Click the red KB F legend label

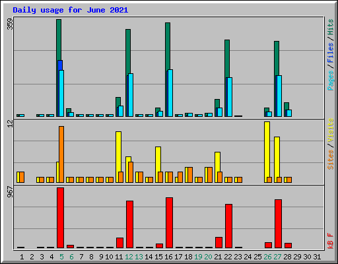pos(330,241)
